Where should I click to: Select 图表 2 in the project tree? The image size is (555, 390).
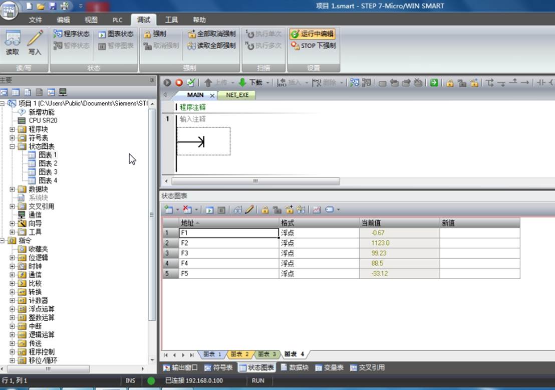48,163
